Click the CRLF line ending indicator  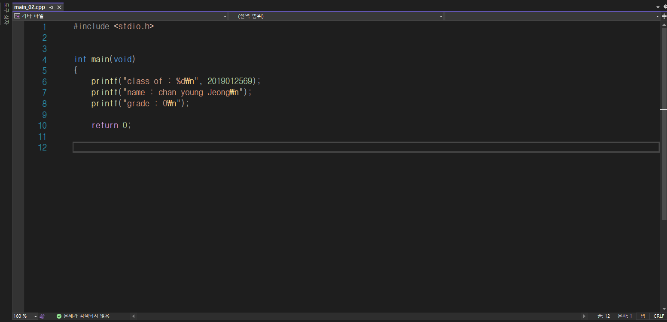click(659, 316)
